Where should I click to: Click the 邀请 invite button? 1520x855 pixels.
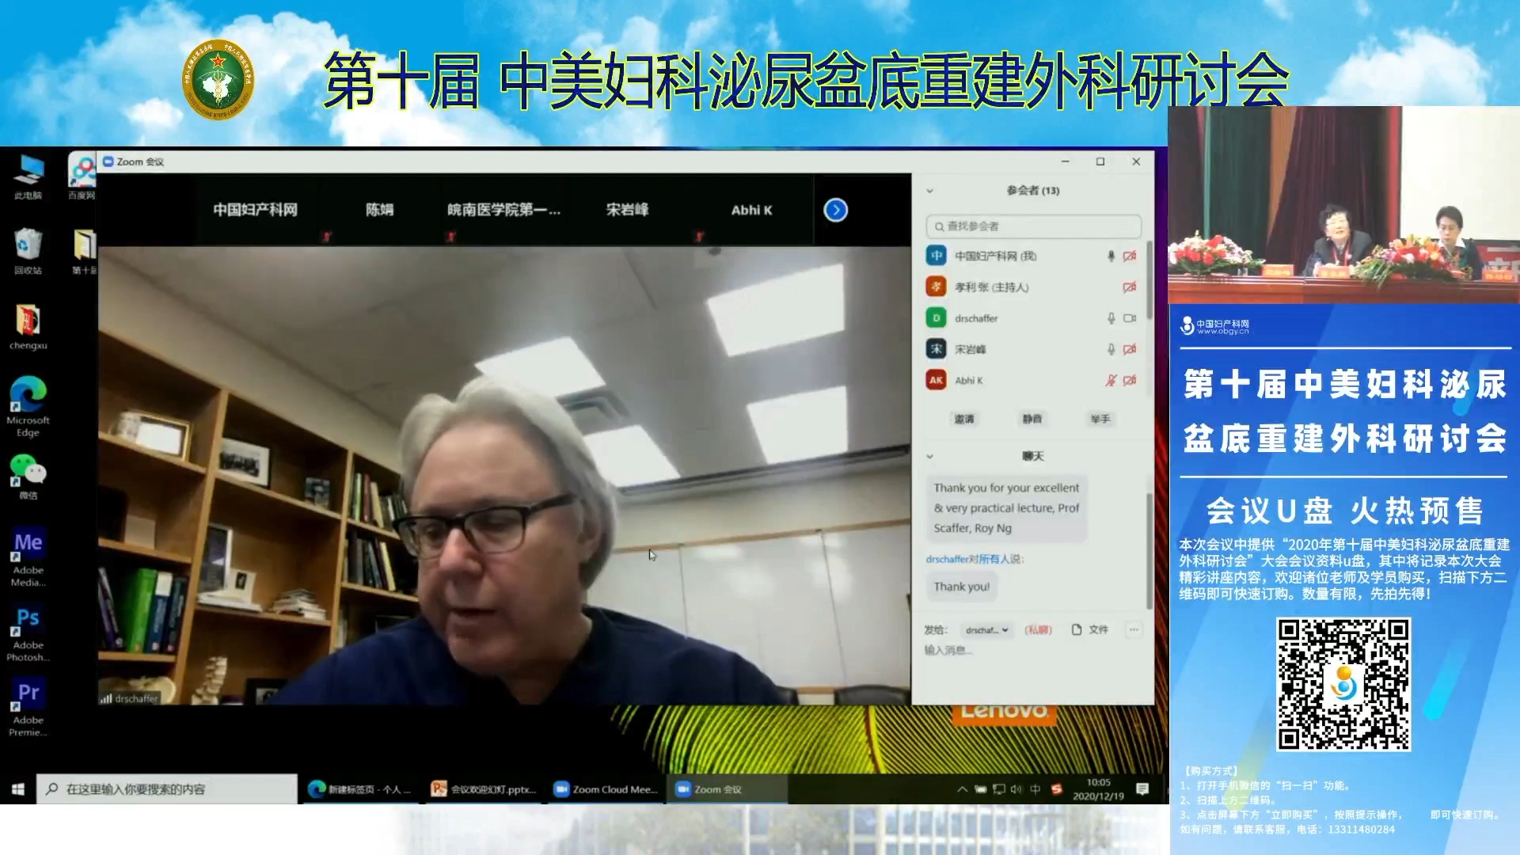(963, 419)
